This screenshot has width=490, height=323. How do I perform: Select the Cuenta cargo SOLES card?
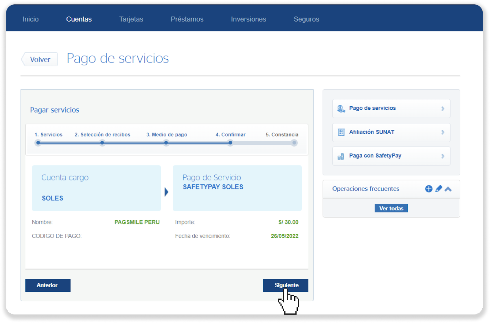click(x=96, y=188)
